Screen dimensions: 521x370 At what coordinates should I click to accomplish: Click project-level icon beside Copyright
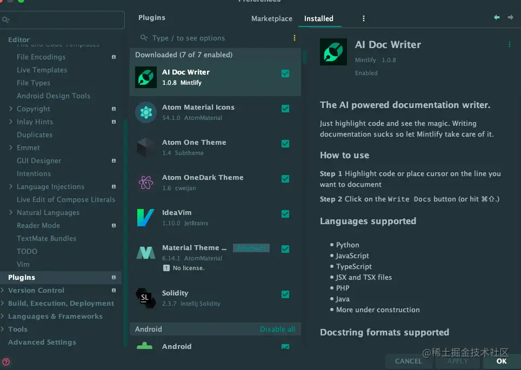pos(113,109)
